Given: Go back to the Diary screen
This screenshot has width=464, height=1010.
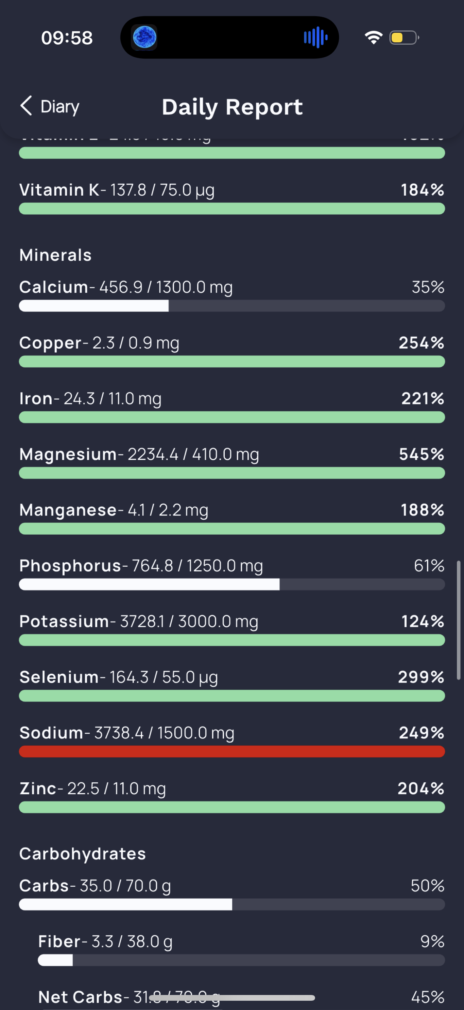Looking at the screenshot, I should coord(50,106).
